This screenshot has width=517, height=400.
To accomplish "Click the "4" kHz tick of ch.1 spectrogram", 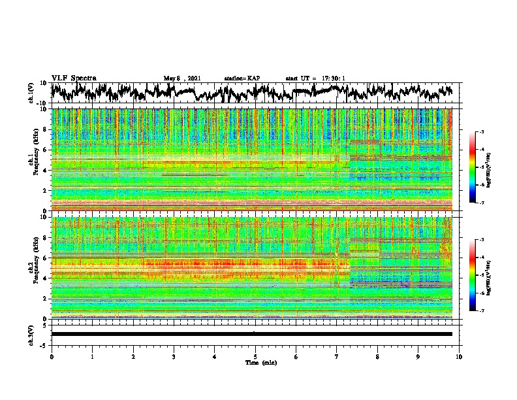I will (x=46, y=171).
